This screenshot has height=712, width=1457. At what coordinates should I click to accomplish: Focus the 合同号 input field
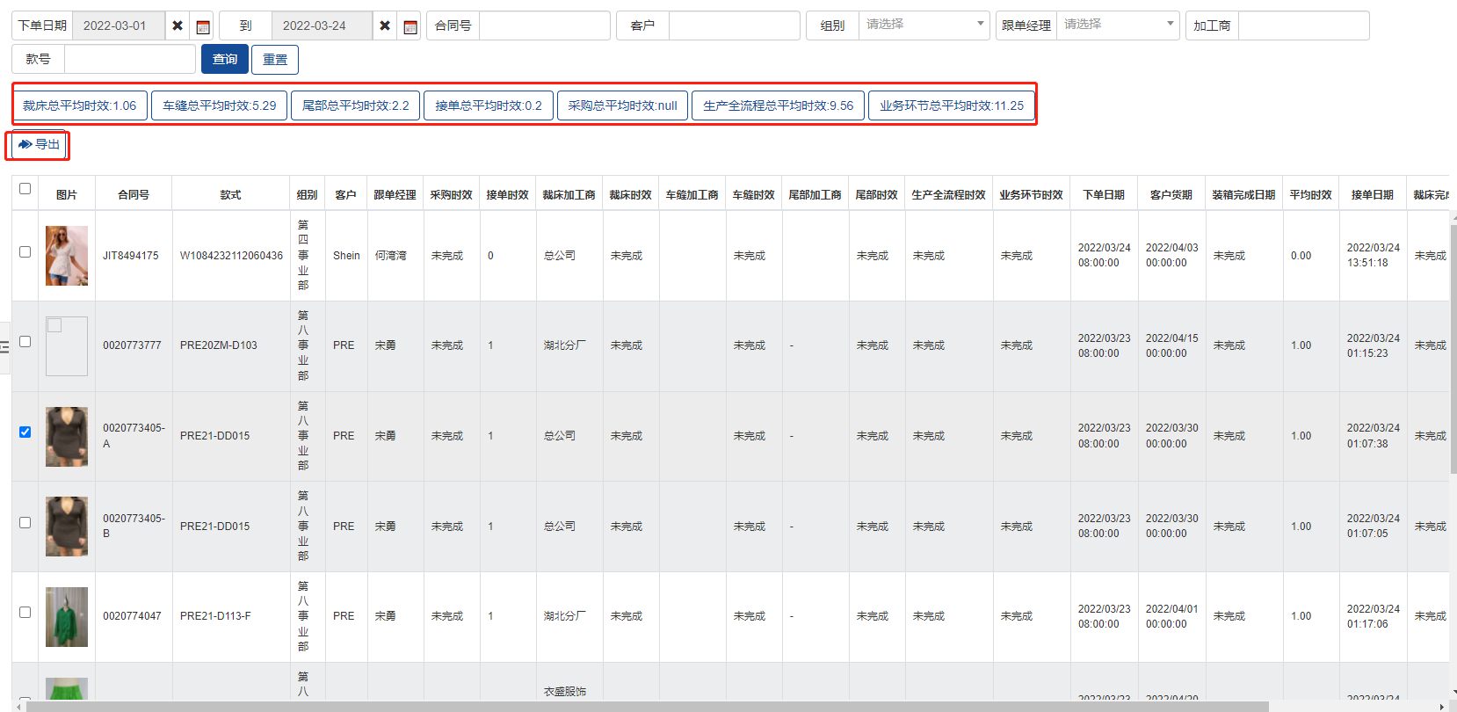click(x=544, y=25)
